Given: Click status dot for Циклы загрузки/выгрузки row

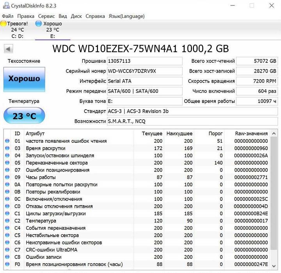Looking at the screenshot, I should 7,214.
